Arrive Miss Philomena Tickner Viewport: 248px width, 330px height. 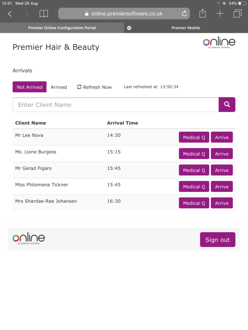pyautogui.click(x=222, y=187)
